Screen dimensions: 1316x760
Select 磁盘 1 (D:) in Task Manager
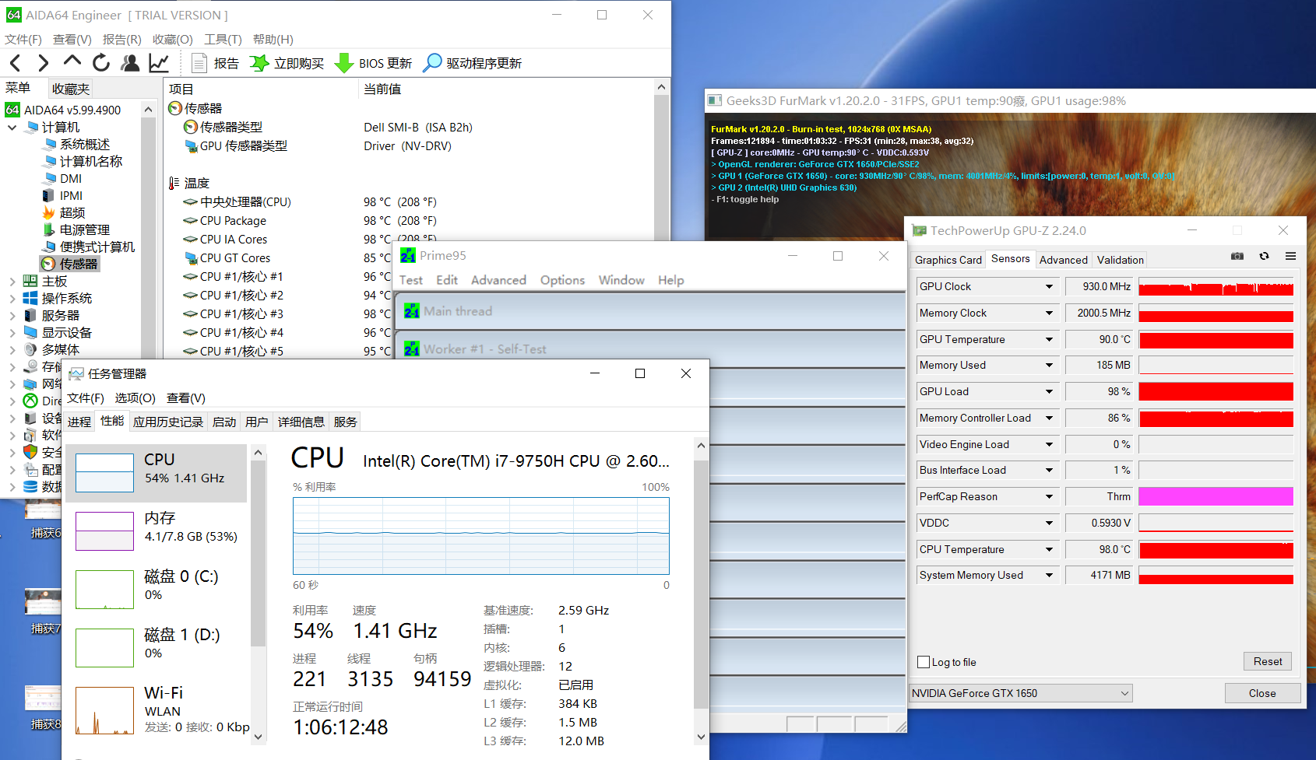tap(157, 646)
